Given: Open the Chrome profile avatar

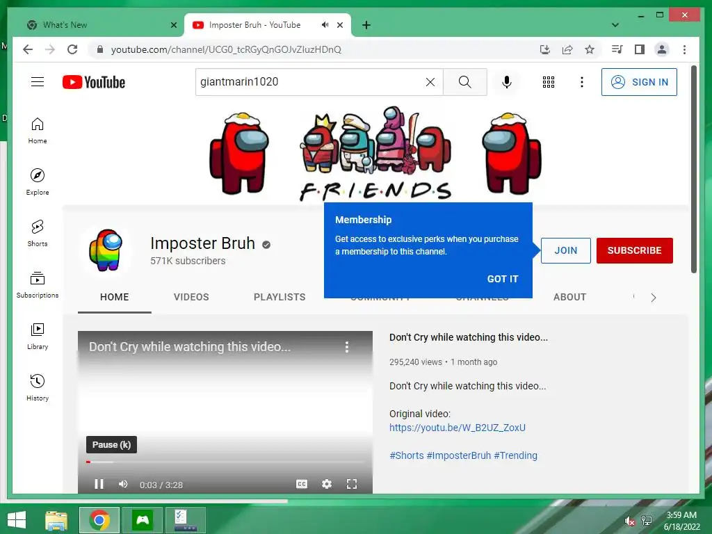Looking at the screenshot, I should (662, 49).
